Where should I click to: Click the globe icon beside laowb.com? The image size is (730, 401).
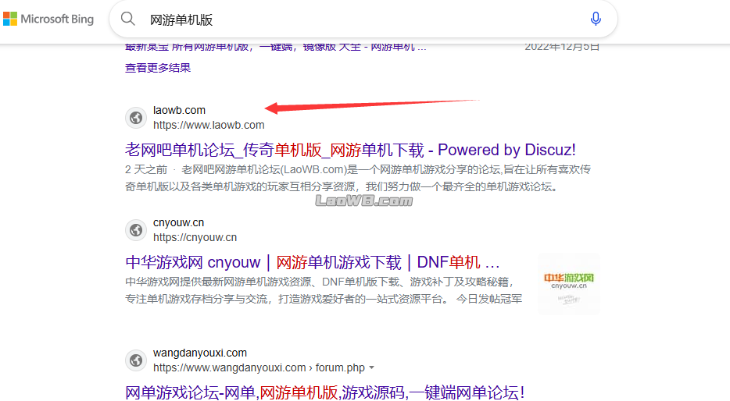[x=136, y=118]
